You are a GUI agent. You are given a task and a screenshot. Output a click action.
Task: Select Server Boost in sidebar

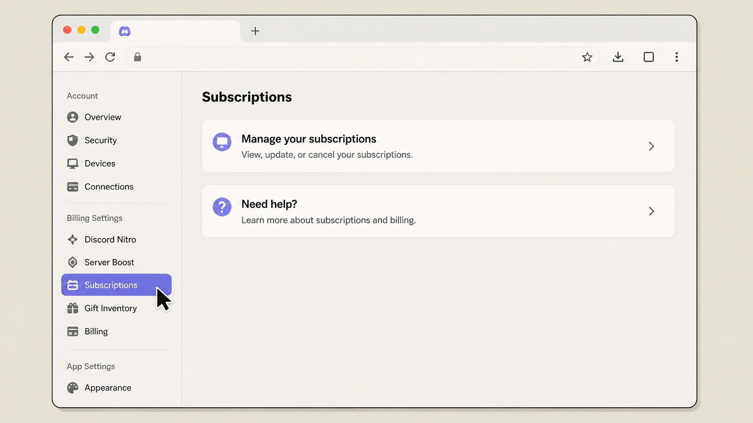tap(116, 262)
